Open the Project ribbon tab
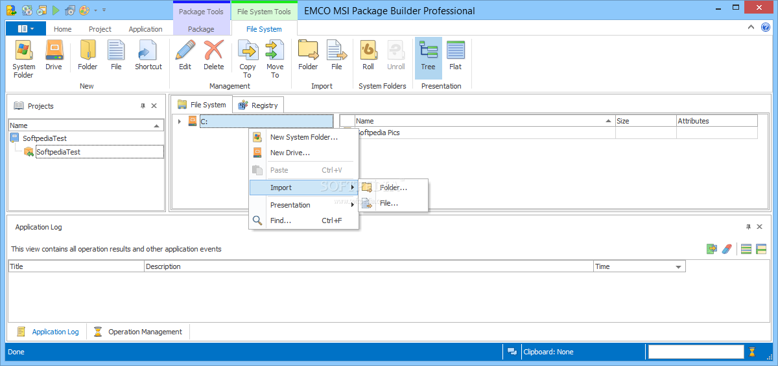 pos(100,29)
